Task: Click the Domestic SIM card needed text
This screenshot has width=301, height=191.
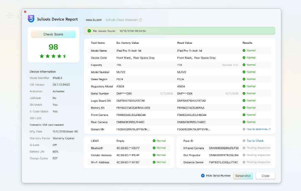Action: [47, 125]
